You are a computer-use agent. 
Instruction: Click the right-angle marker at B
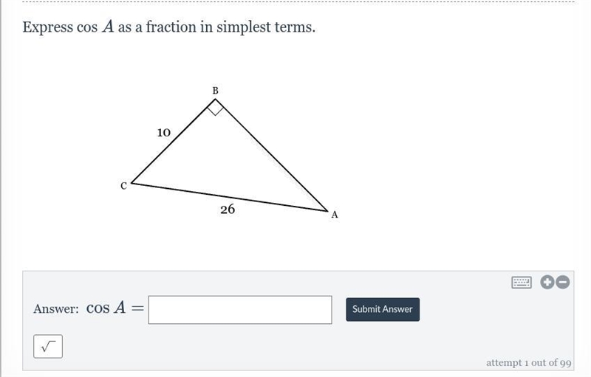216,107
